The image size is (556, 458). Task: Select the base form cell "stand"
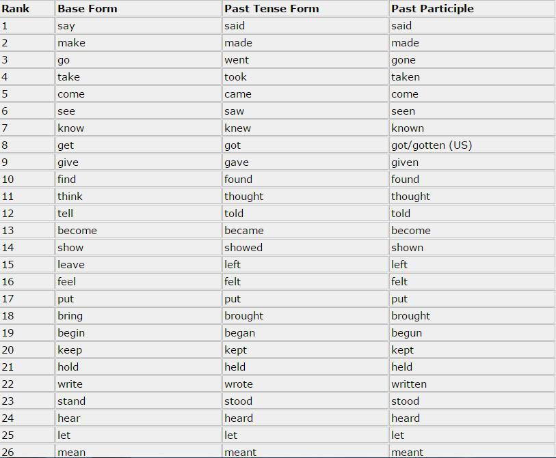coord(71,401)
